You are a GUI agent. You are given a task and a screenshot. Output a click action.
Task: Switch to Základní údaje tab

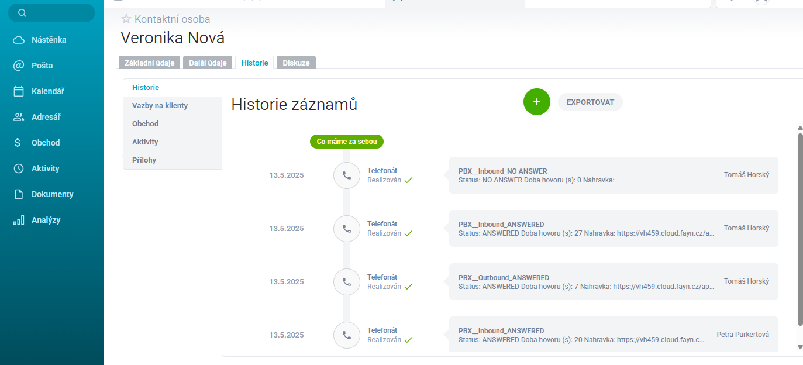[149, 63]
